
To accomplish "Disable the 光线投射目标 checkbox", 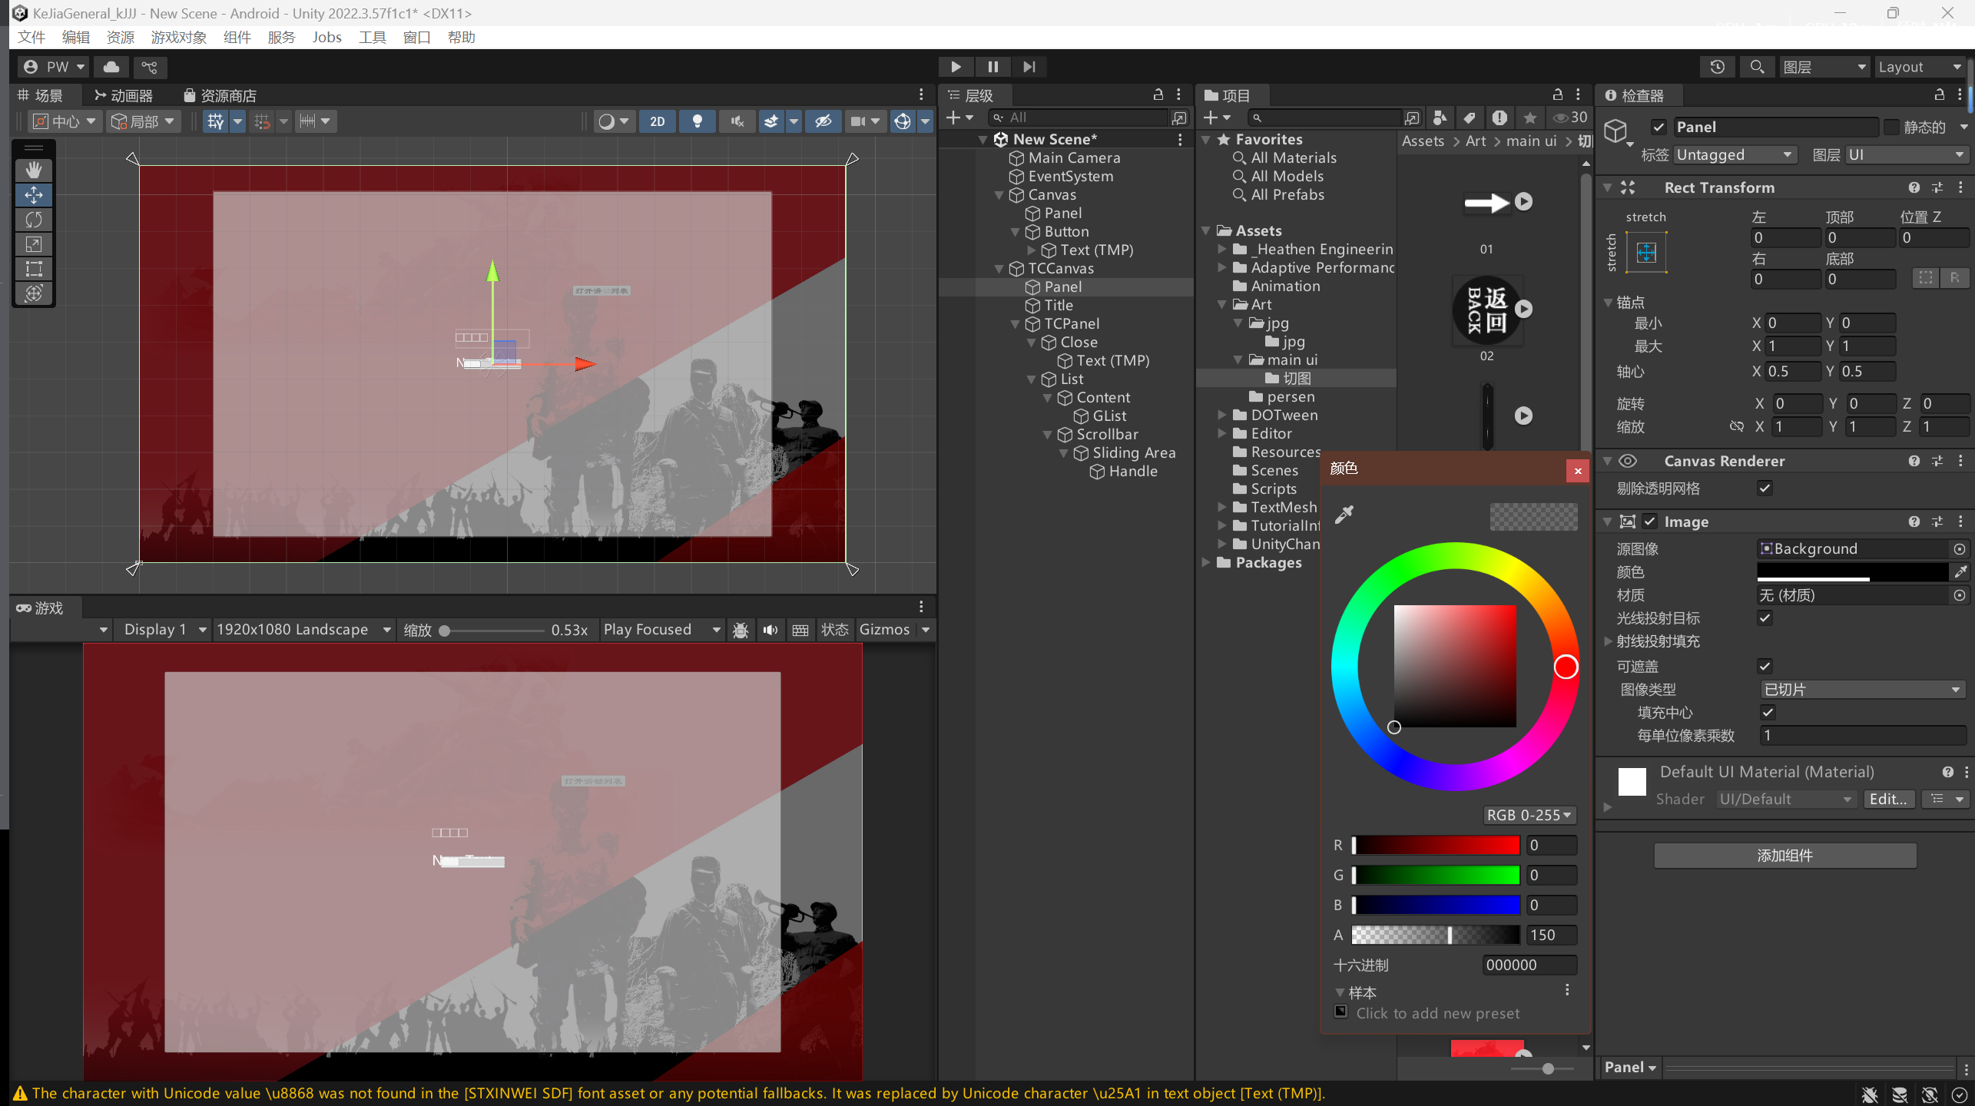I will pyautogui.click(x=1765, y=618).
